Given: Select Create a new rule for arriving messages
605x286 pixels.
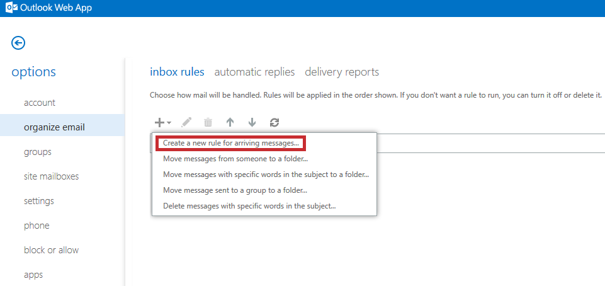Looking at the screenshot, I should pos(231,143).
